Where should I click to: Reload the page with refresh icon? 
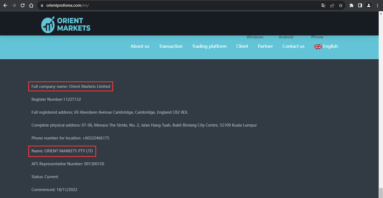[x=23, y=5]
